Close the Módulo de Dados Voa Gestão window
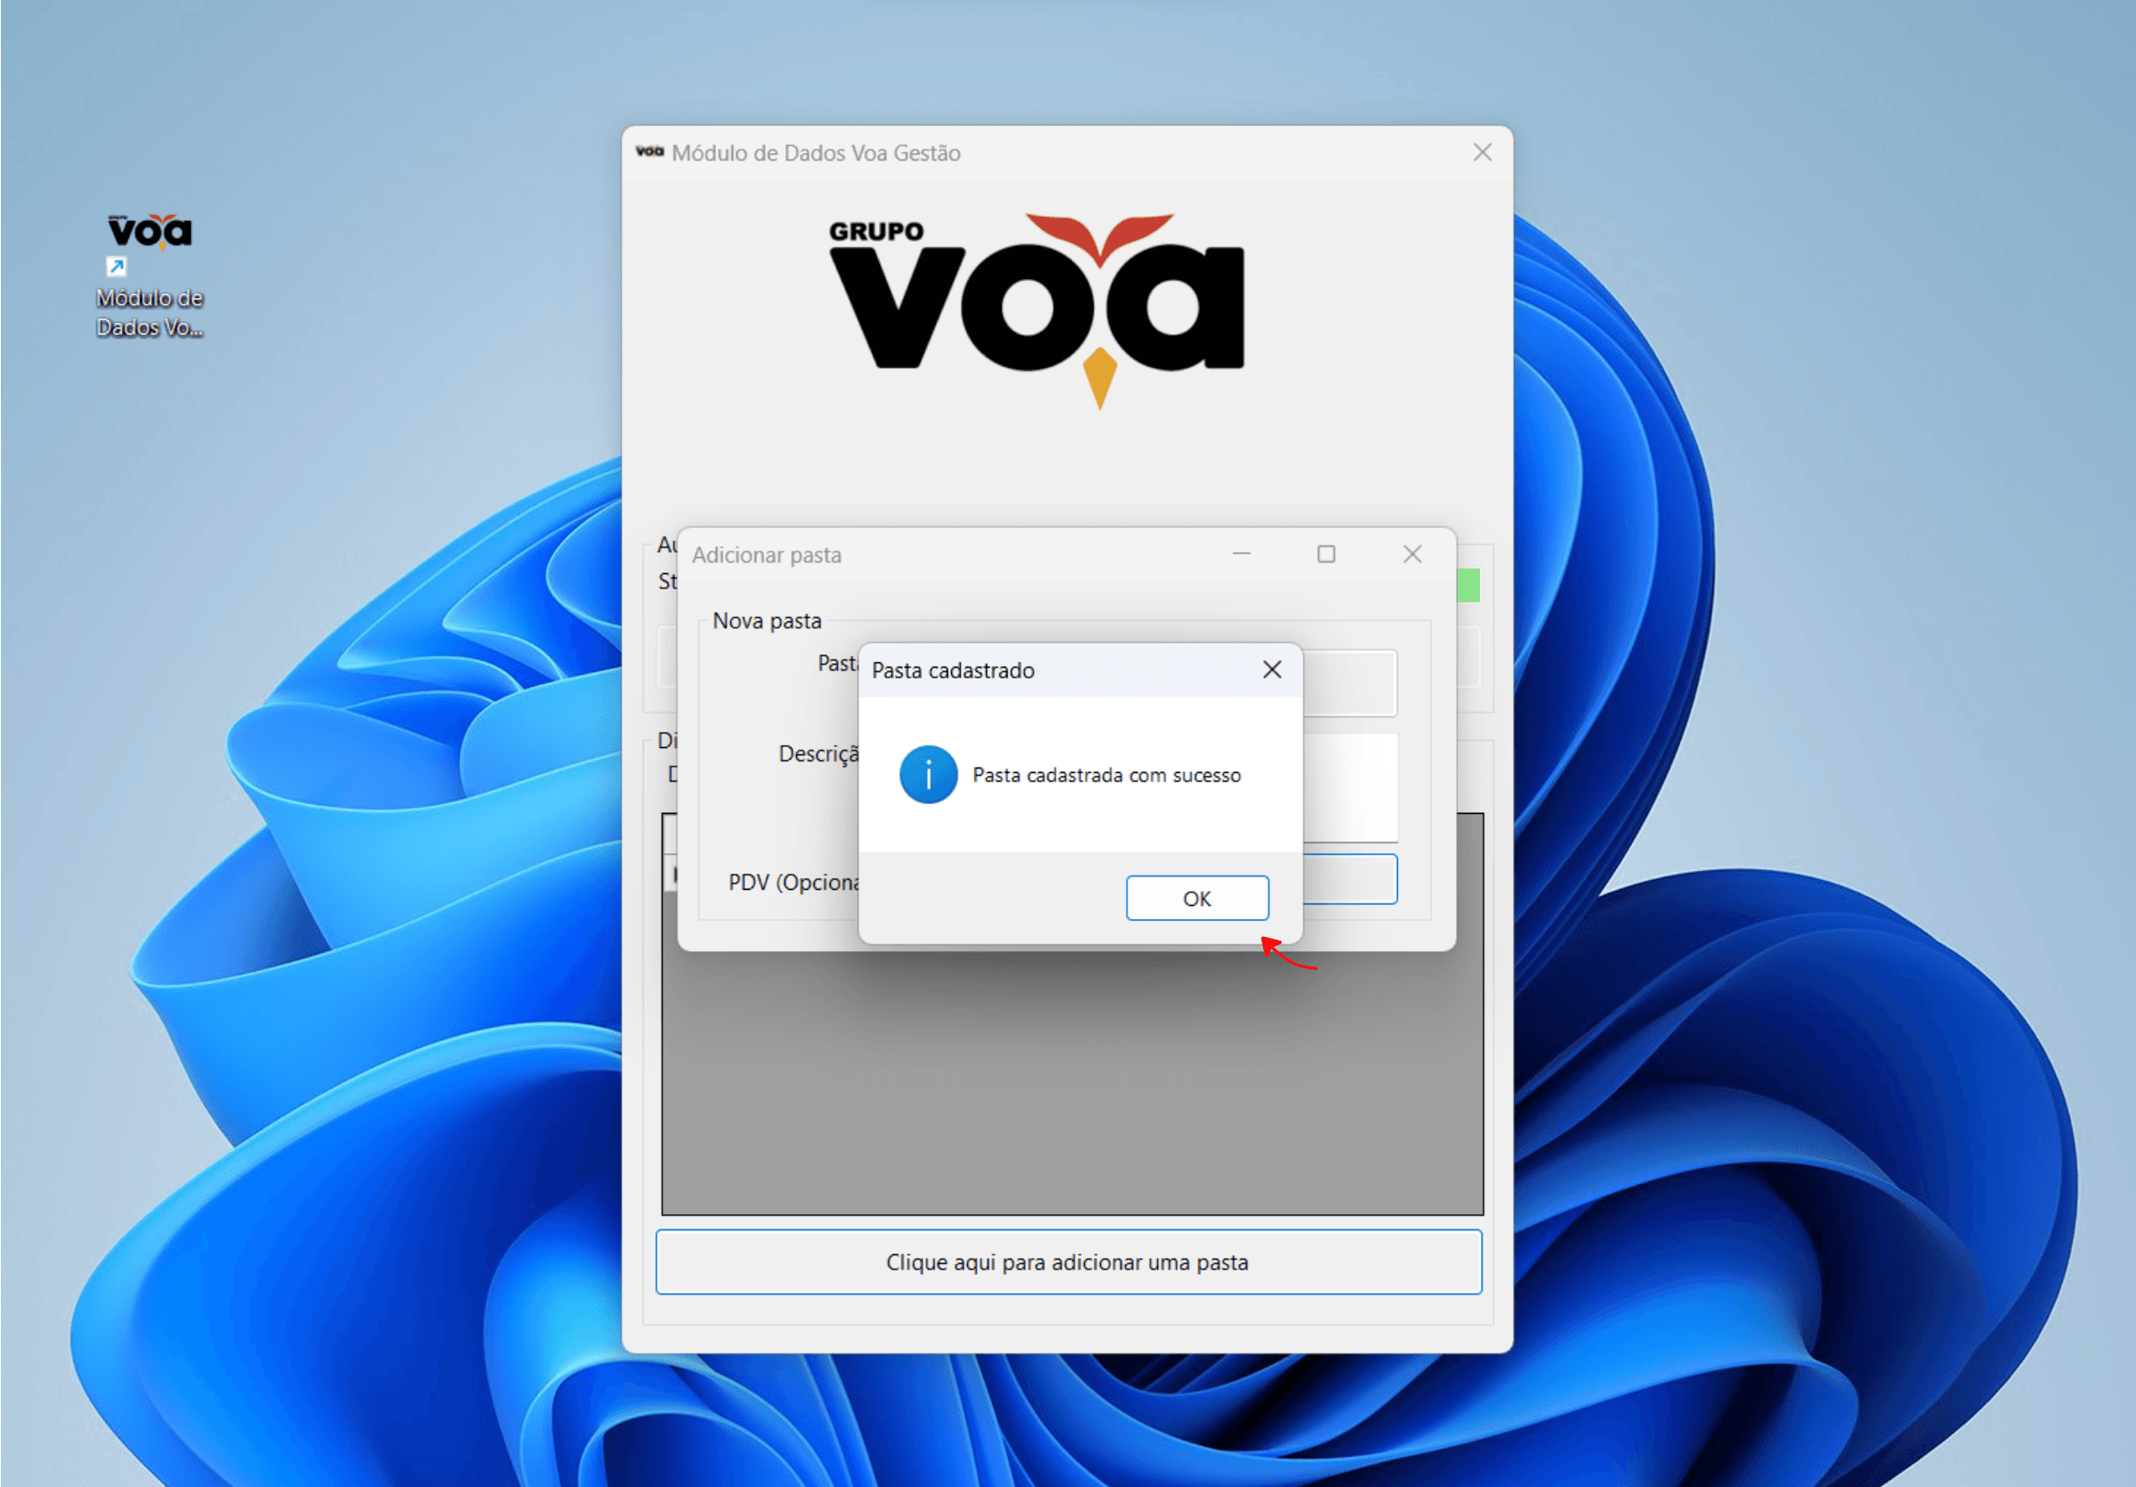The height and width of the screenshot is (1487, 2136). pyautogui.click(x=1483, y=152)
